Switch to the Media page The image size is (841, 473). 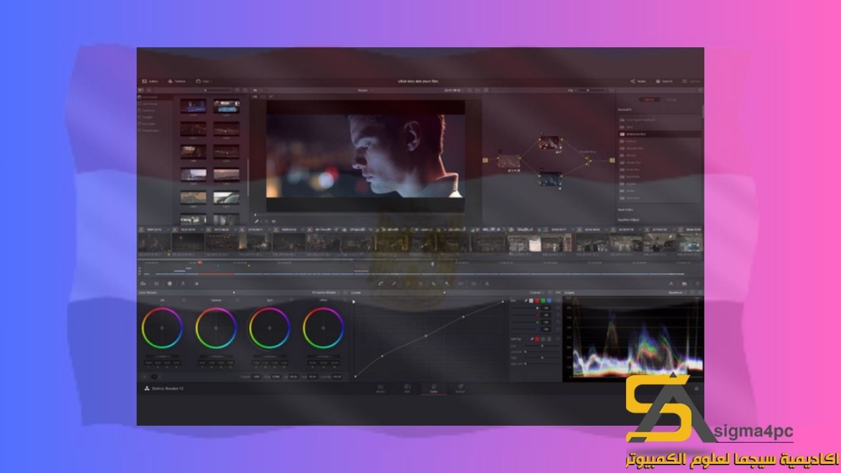click(380, 389)
